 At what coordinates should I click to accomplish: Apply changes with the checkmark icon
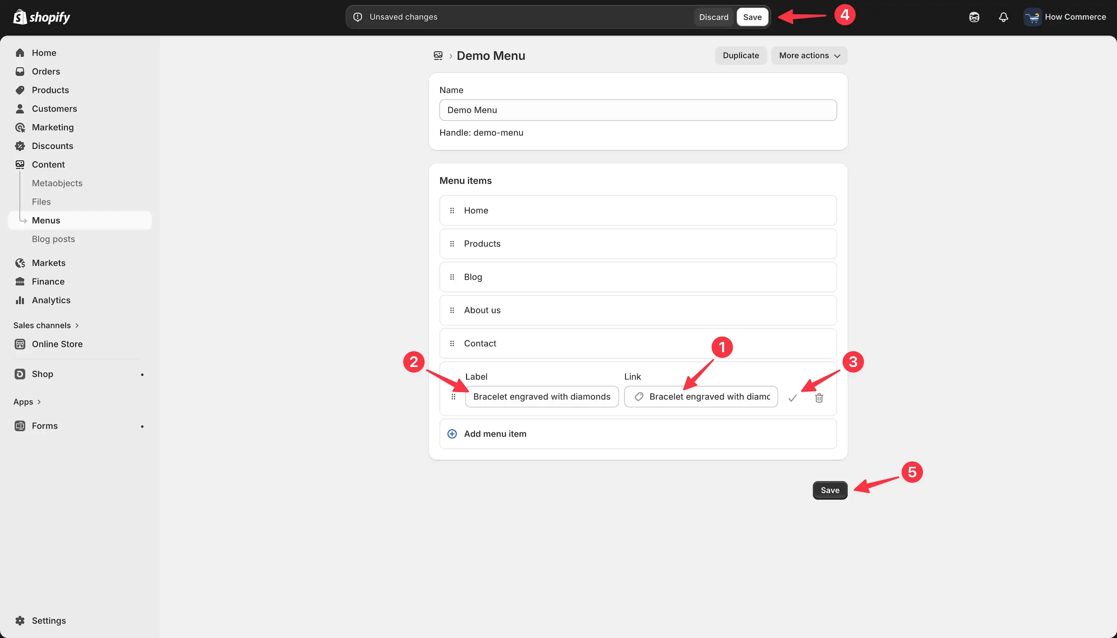point(792,398)
